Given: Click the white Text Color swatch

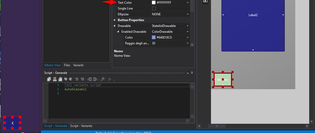Looking at the screenshot, I should (x=154, y=3).
